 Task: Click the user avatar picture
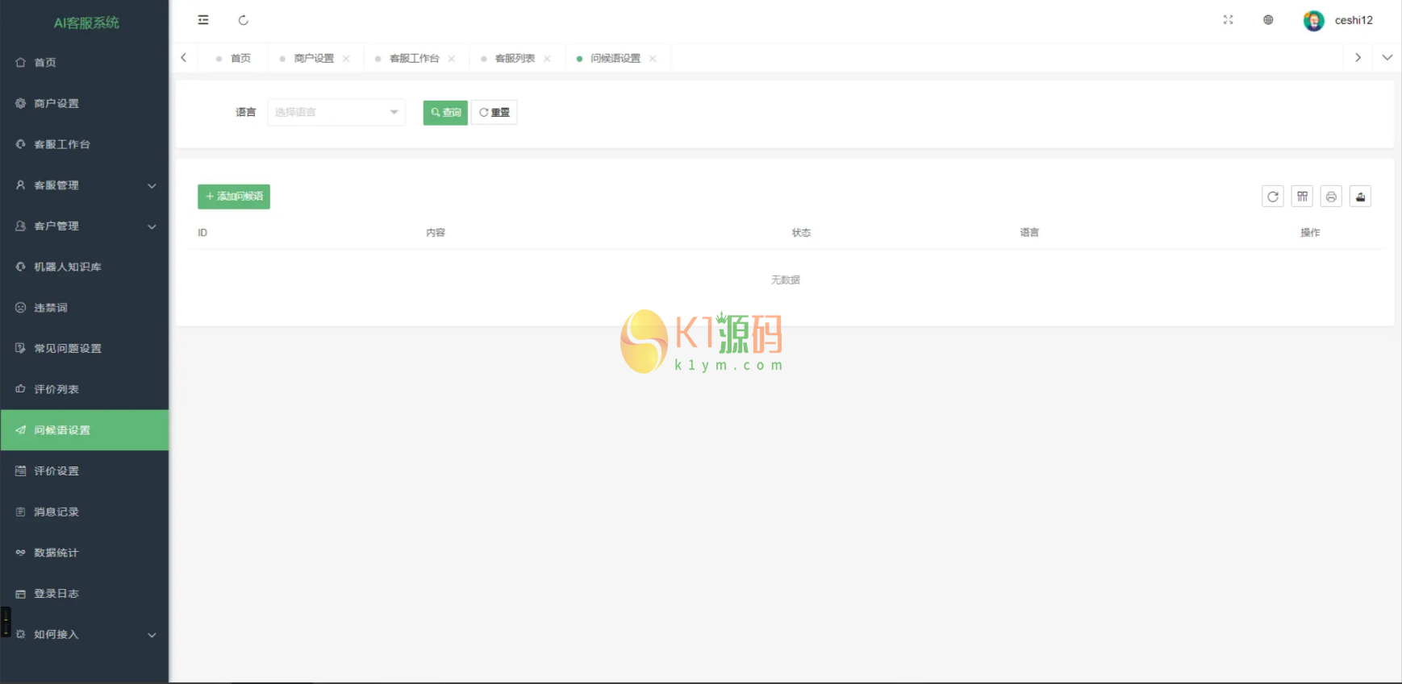click(x=1313, y=20)
